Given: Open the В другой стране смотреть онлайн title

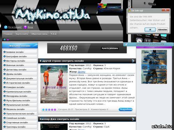Looking at the screenshot, I should [62, 61].
